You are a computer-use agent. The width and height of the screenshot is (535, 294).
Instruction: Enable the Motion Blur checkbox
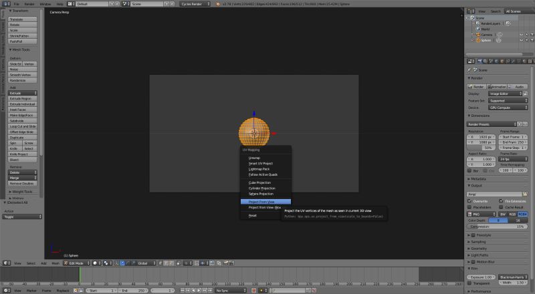[x=473, y=262]
